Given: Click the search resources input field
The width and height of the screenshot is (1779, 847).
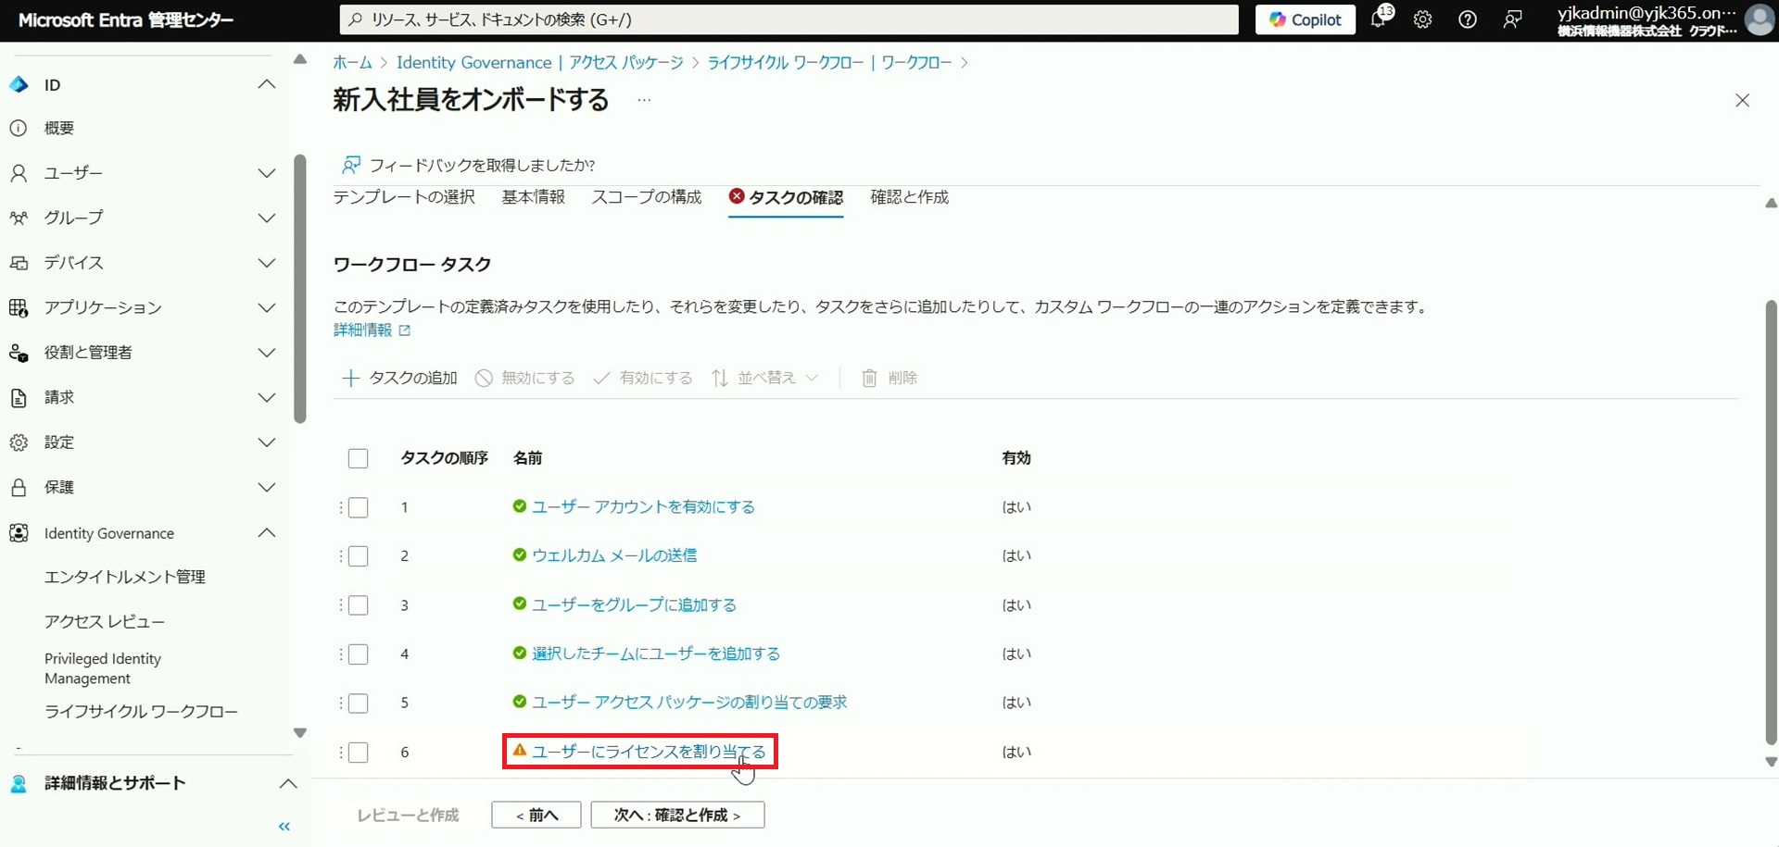Looking at the screenshot, I should click(x=789, y=19).
